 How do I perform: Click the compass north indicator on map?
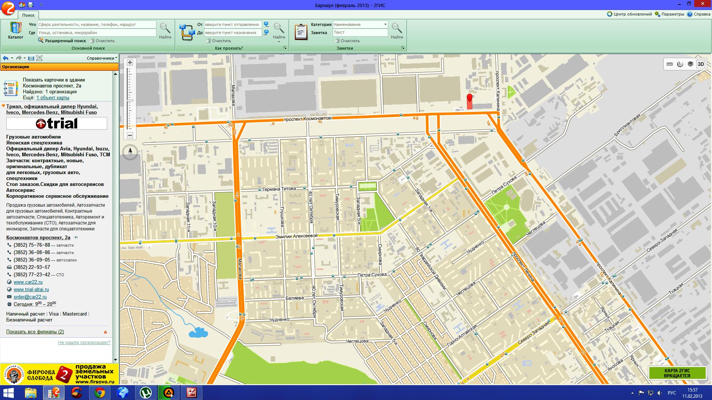click(x=130, y=152)
